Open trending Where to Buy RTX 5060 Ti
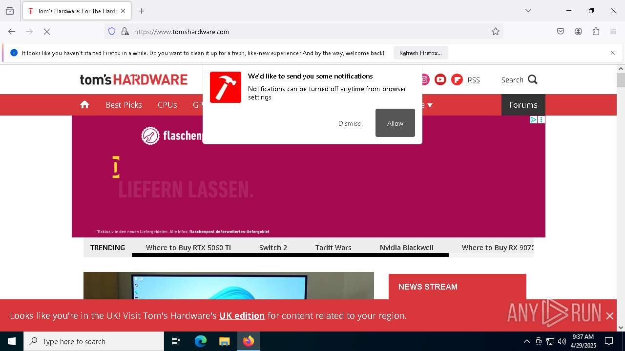This screenshot has width=625, height=351. (x=188, y=248)
